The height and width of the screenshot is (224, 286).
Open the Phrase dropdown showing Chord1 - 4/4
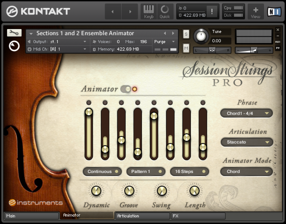(246, 113)
